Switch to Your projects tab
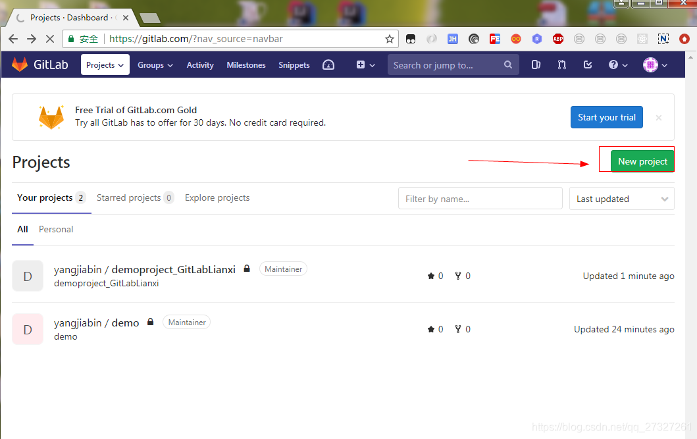The height and width of the screenshot is (439, 697). [51, 197]
